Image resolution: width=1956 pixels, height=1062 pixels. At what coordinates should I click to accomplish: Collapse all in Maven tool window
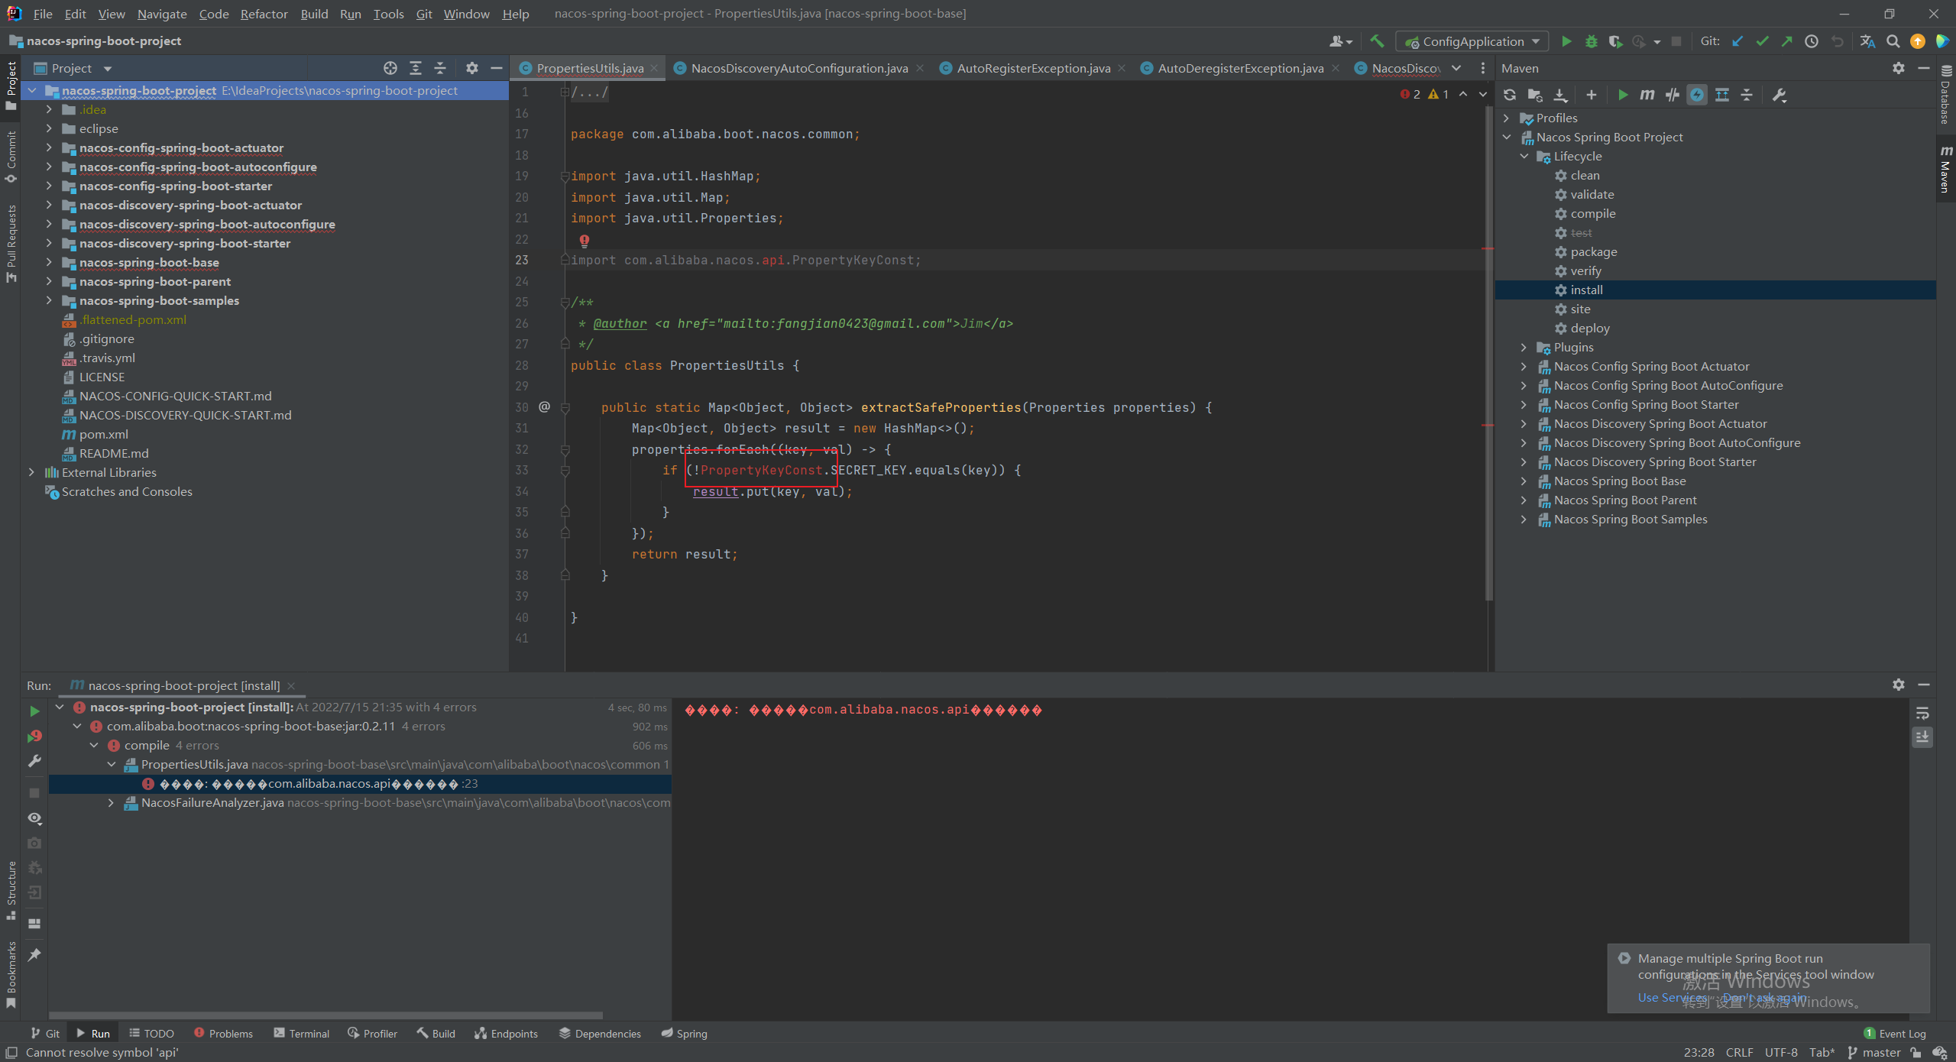(x=1747, y=95)
